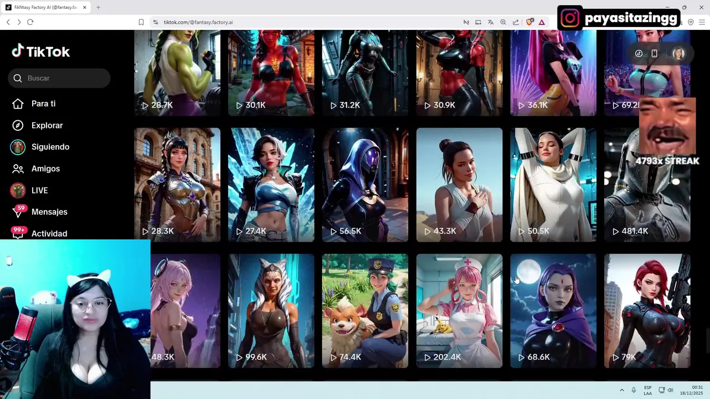Open Mensajes inbox
Image resolution: width=710 pixels, height=399 pixels.
(49, 212)
